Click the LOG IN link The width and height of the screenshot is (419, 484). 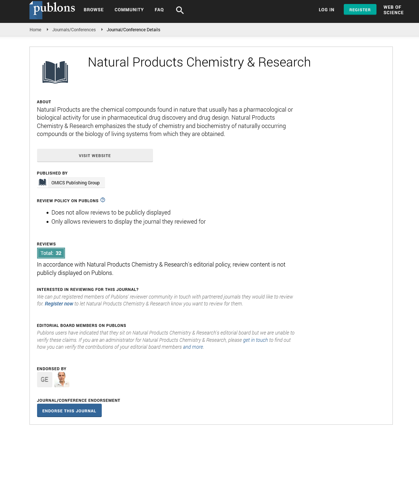tap(326, 10)
